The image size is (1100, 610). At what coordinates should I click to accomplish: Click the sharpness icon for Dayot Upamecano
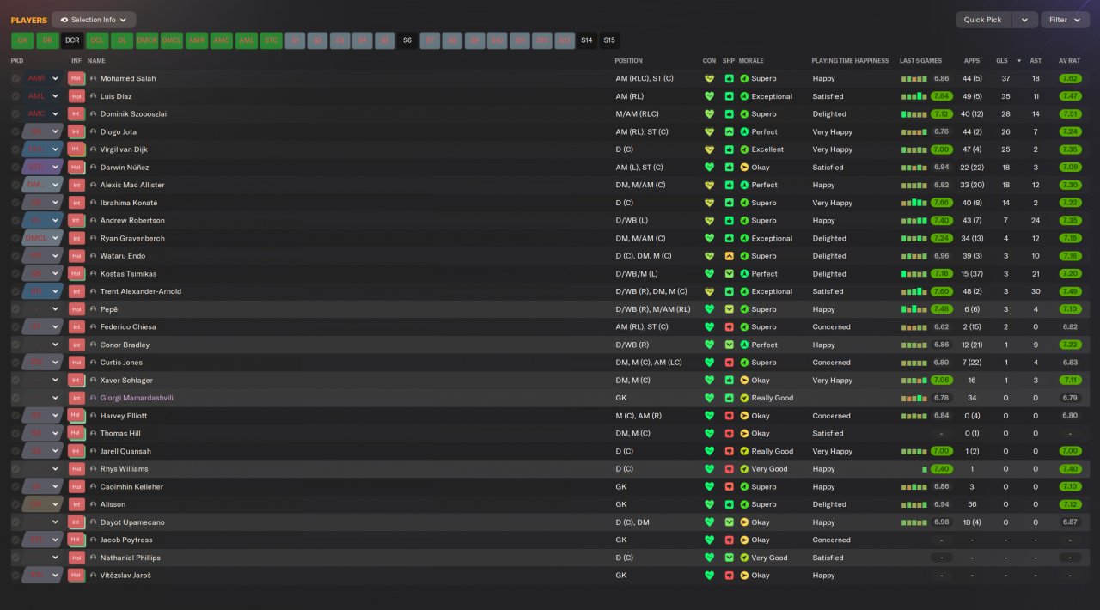coord(729,522)
